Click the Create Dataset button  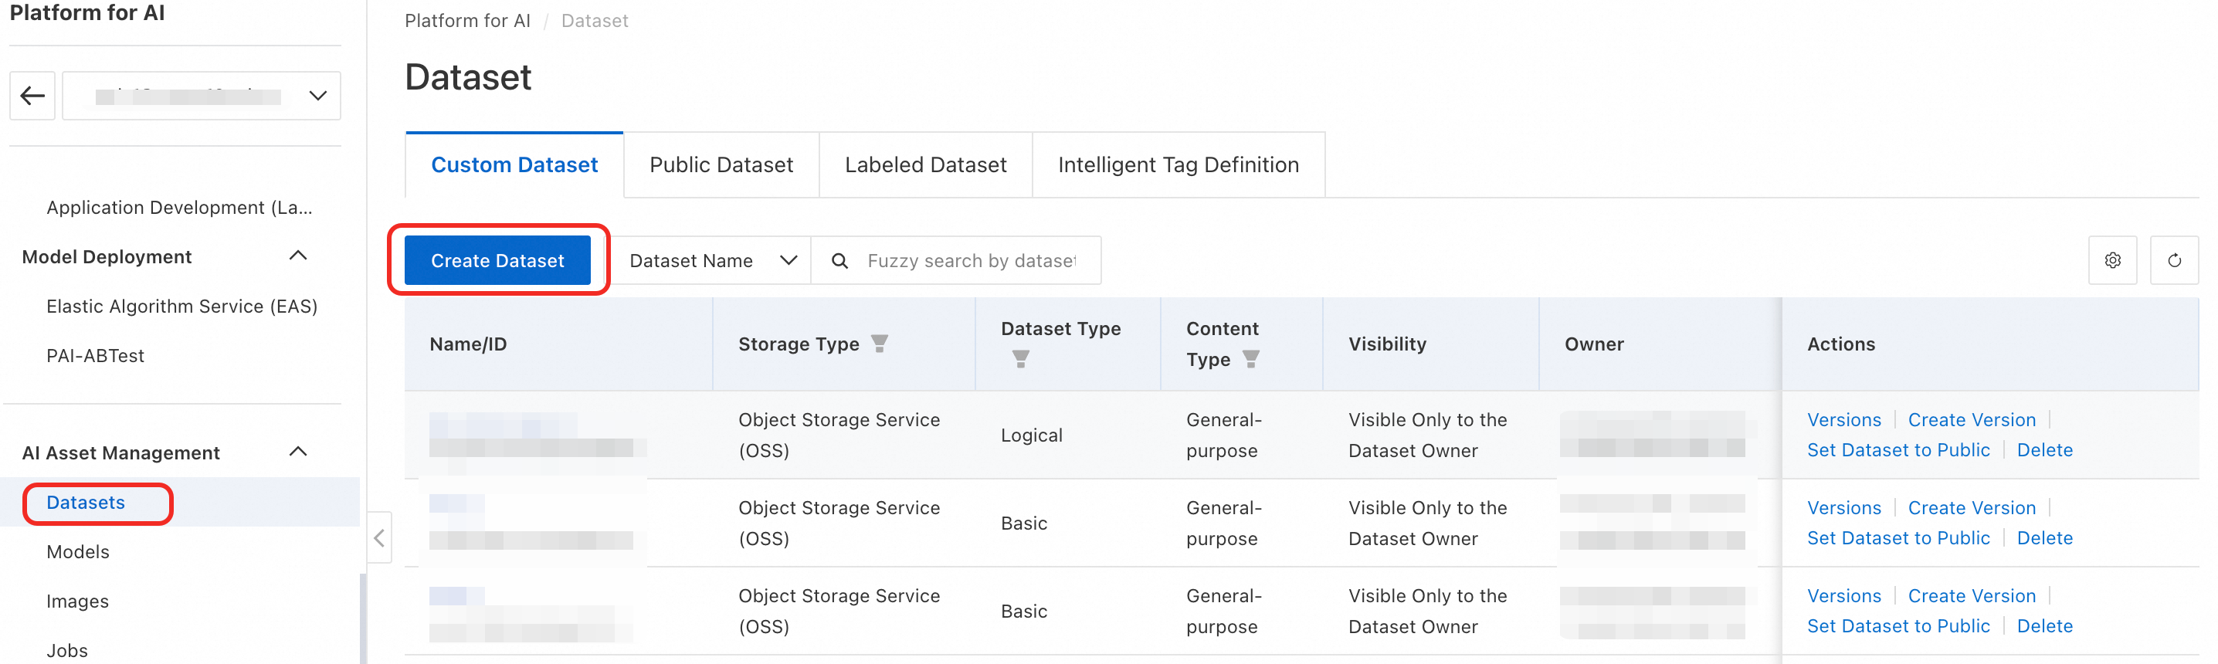(x=497, y=261)
